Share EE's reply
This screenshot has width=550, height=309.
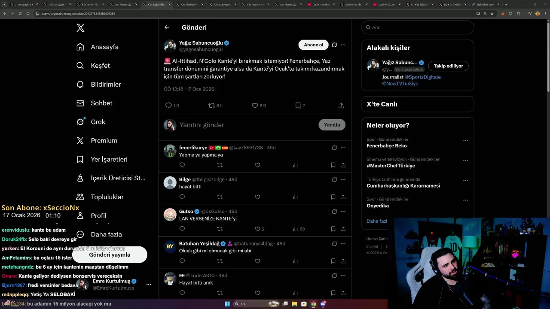pyautogui.click(x=343, y=293)
